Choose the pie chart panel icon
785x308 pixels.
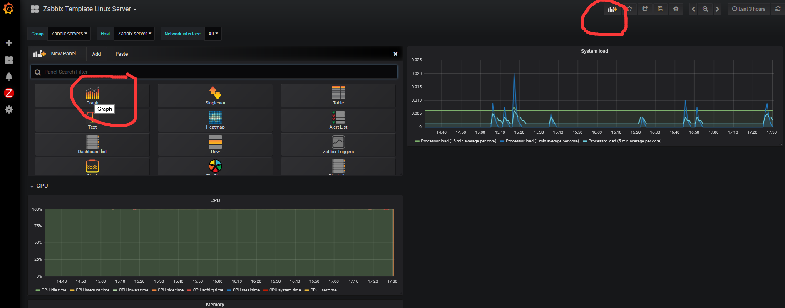pos(215,166)
